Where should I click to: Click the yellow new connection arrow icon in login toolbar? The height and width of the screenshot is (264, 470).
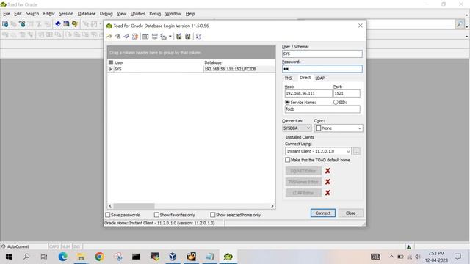pos(109,37)
